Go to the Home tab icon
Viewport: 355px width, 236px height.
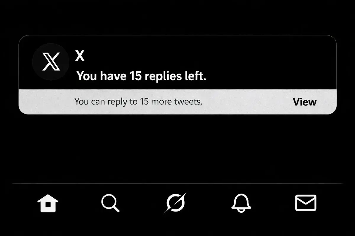tap(48, 203)
